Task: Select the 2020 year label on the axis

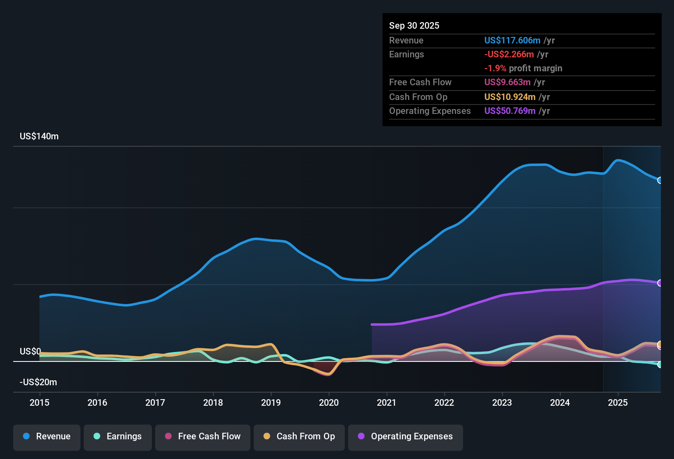Action: click(x=329, y=403)
